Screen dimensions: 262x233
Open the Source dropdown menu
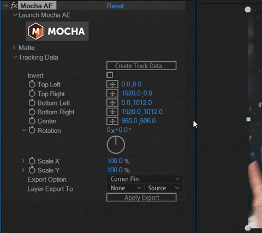(x=163, y=188)
